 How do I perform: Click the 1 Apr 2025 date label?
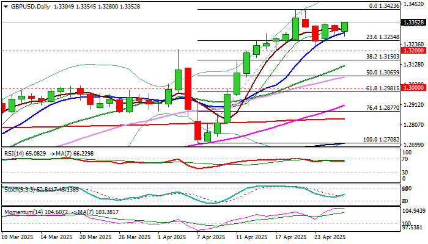pos(172,237)
